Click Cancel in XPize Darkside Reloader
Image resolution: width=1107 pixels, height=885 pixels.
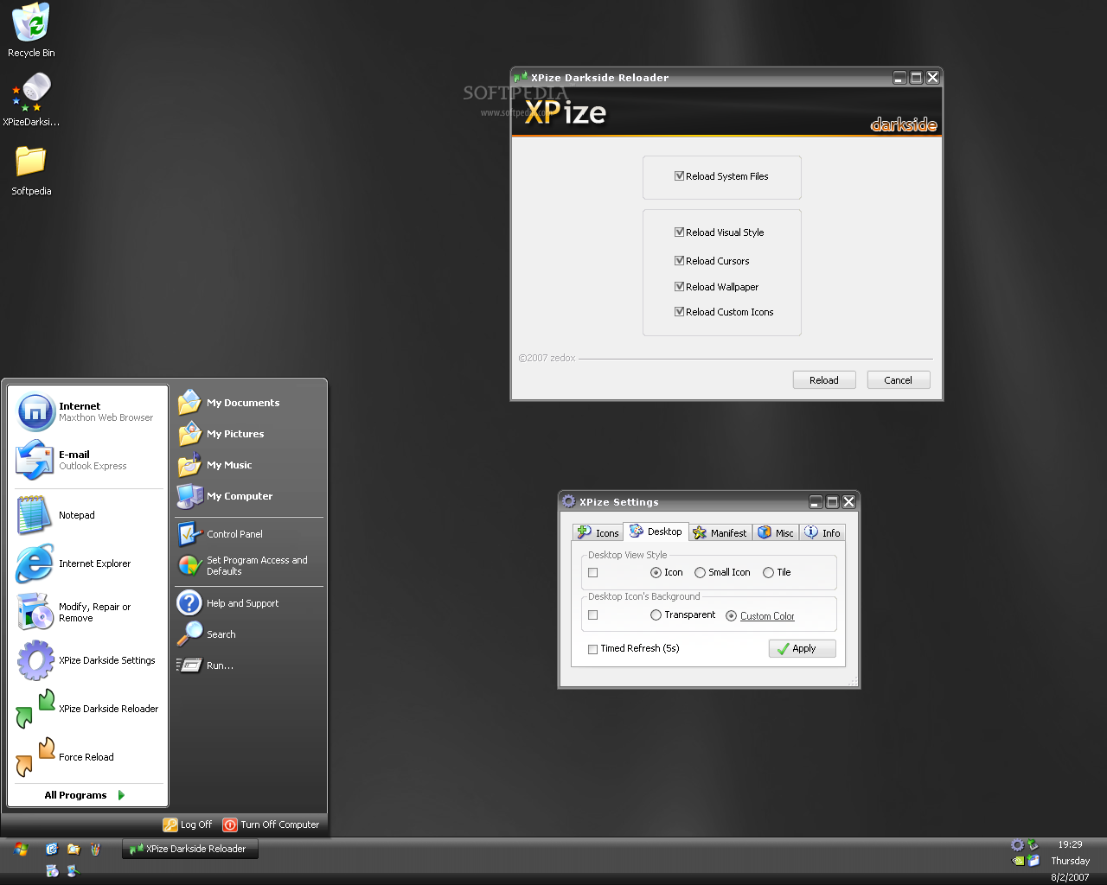tap(899, 380)
